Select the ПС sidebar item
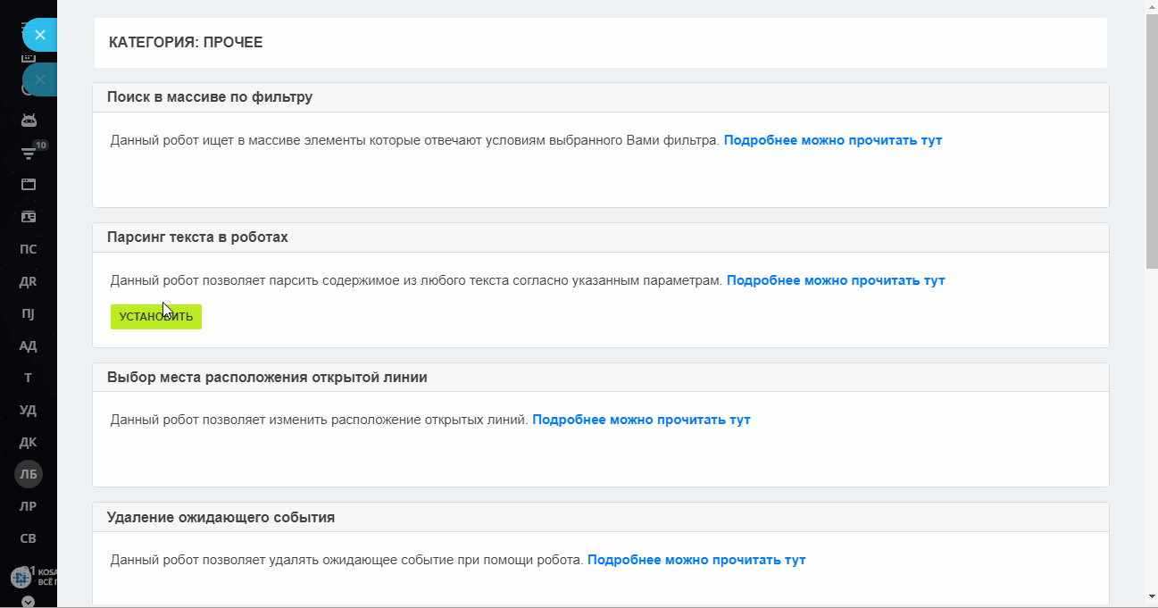This screenshot has height=608, width=1158. [28, 249]
